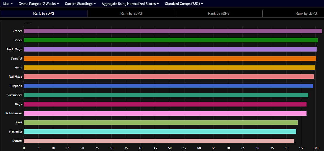324x151 pixels.
Task: Click the 75 tick on x-axis
Action: click(243, 148)
